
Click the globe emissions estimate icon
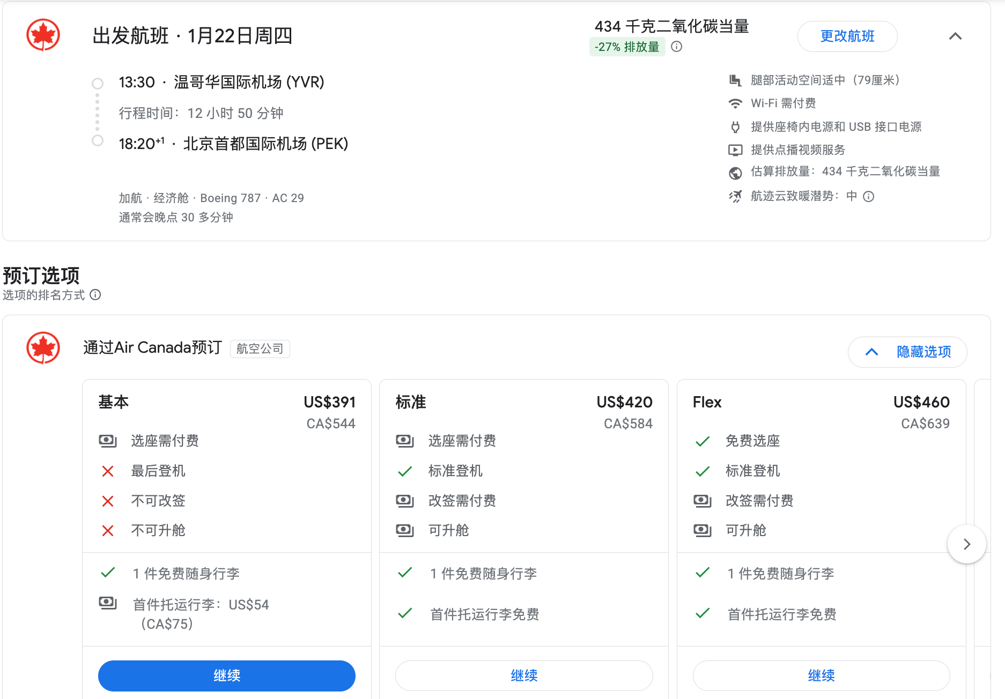tap(735, 173)
